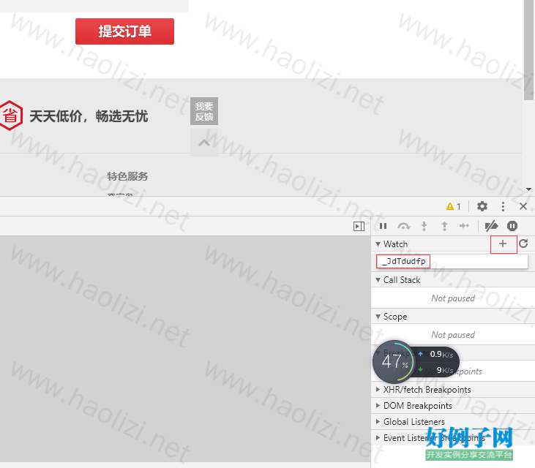Toggle Deactivate breakpoints
Screen dimensions: 535x468
point(492,227)
